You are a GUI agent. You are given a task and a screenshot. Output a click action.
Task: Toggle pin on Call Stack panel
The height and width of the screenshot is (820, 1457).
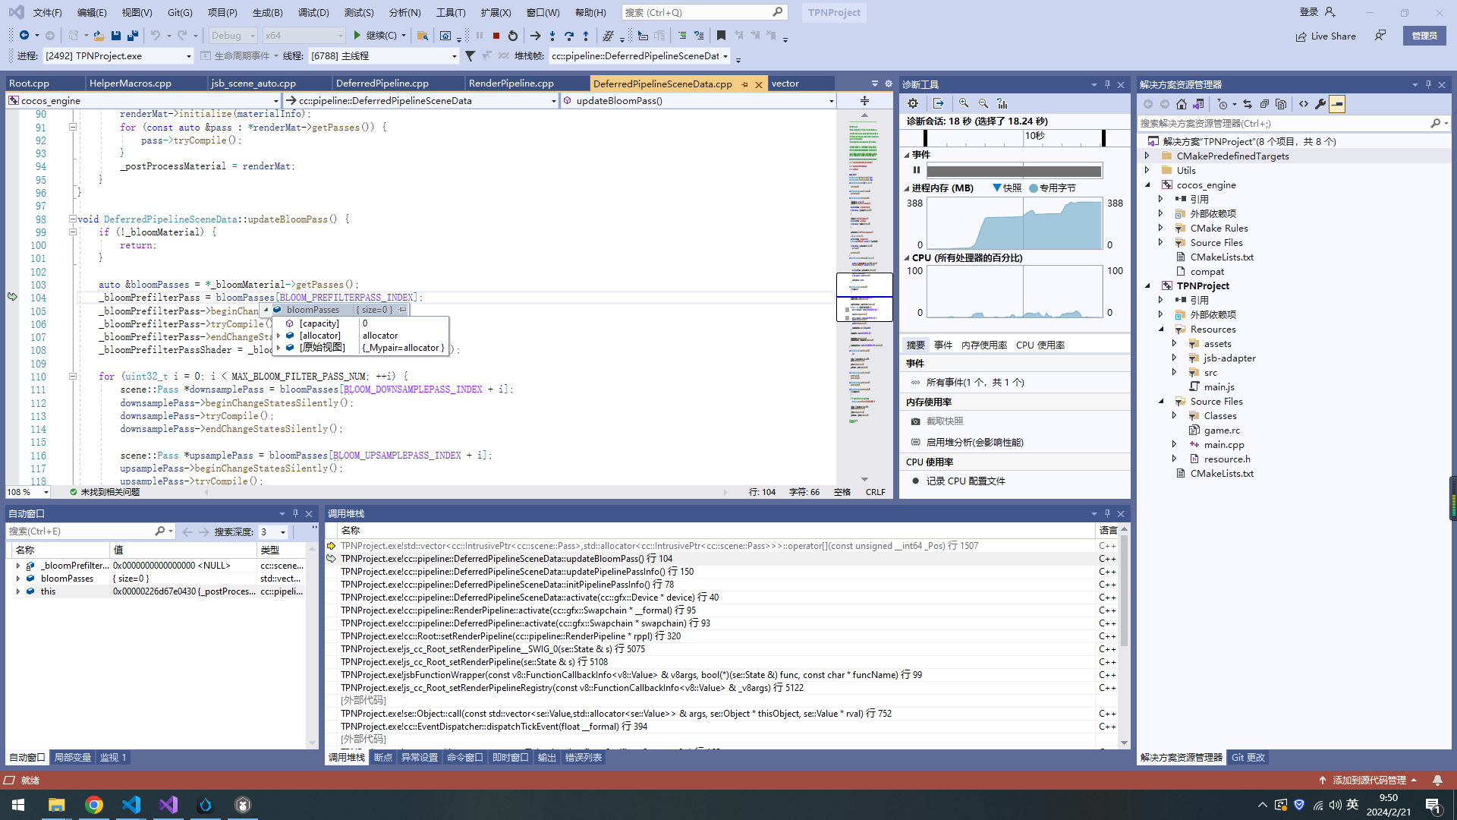coord(1107,514)
